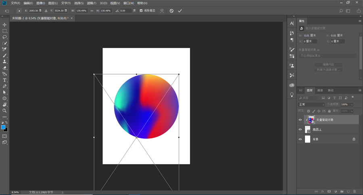
Task: Open the 正常 blend mode dropdown
Action: 311,104
